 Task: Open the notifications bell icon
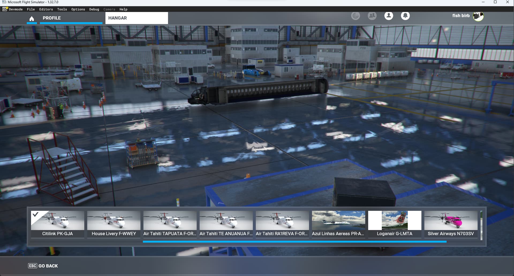point(405,16)
